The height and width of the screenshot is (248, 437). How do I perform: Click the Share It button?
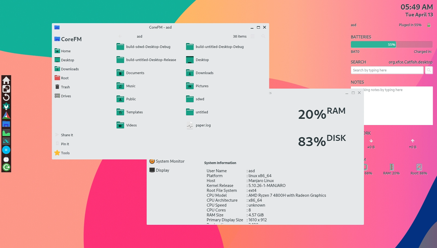coord(67,135)
